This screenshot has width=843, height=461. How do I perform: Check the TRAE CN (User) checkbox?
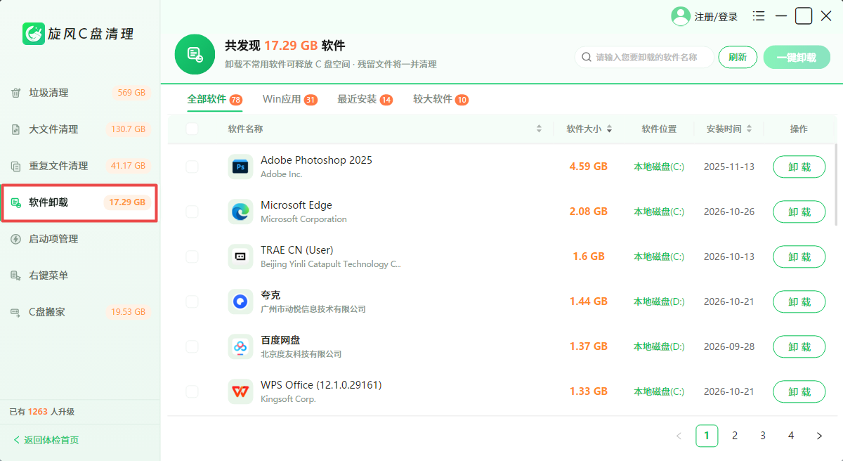click(x=192, y=257)
